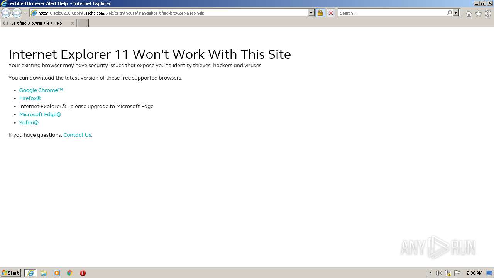The height and width of the screenshot is (278, 494).
Task: Open the volume speaker tray icon
Action: pyautogui.click(x=439, y=273)
